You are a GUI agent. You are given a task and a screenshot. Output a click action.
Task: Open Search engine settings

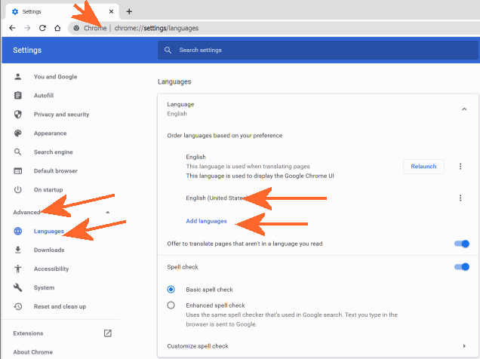(54, 152)
